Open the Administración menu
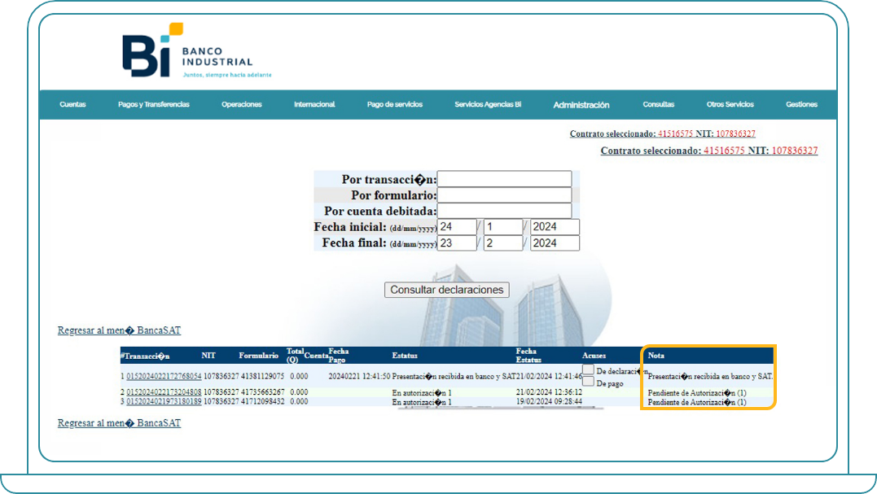 (x=581, y=105)
